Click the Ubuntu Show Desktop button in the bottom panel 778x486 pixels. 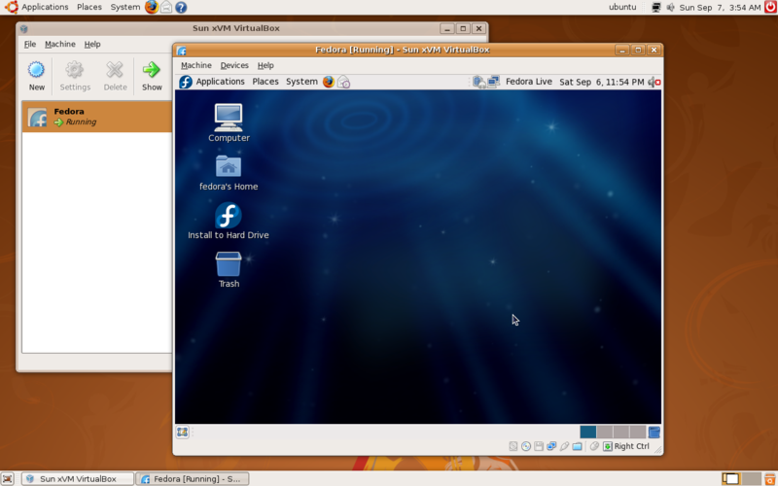[8, 478]
